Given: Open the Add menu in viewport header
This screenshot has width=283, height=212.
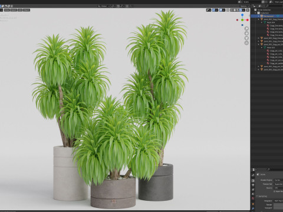Looking at the screenshot, I should click(x=20, y=10).
